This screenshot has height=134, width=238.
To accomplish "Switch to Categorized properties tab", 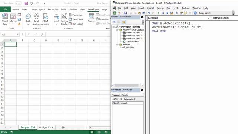I will click(129, 99).
